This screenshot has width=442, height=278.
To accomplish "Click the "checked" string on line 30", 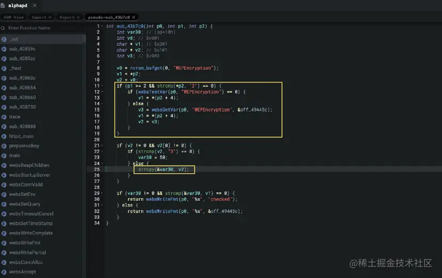I will point(220,199).
